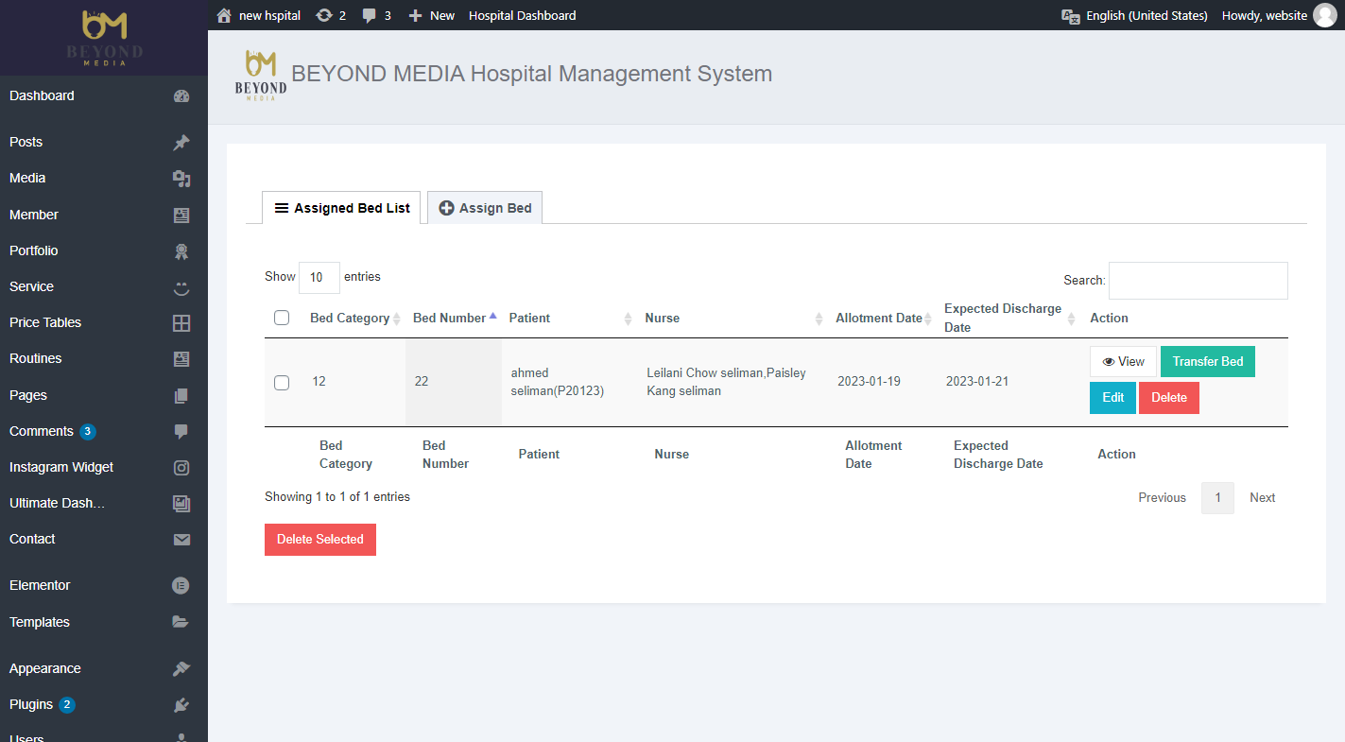Click the Price Tables grid icon
The height and width of the screenshot is (742, 1345).
(181, 323)
